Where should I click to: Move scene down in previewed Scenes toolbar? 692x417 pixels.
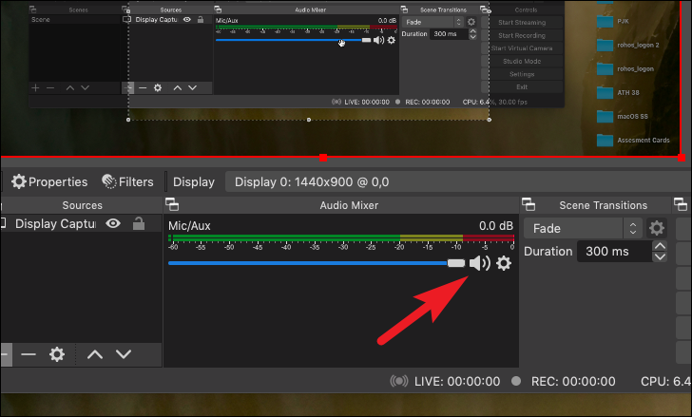86,87
